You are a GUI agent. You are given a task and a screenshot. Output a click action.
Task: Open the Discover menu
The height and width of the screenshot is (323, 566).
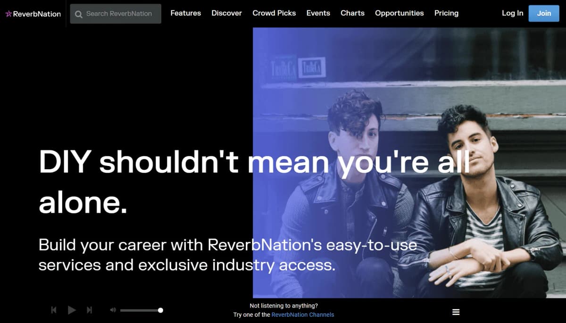(227, 13)
